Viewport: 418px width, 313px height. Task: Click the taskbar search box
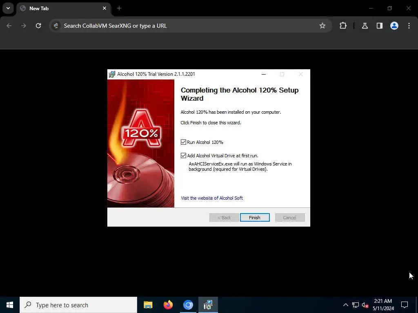click(x=78, y=305)
